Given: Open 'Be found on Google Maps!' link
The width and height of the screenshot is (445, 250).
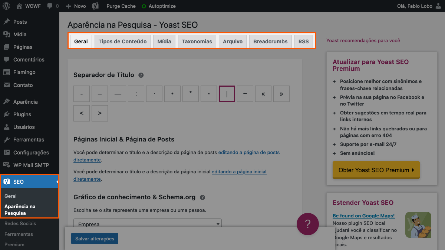Looking at the screenshot, I should [x=363, y=216].
